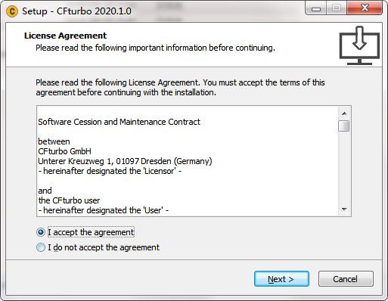The image size is (388, 301).
Task: Click the license scrollbar thumb
Action: [x=344, y=126]
